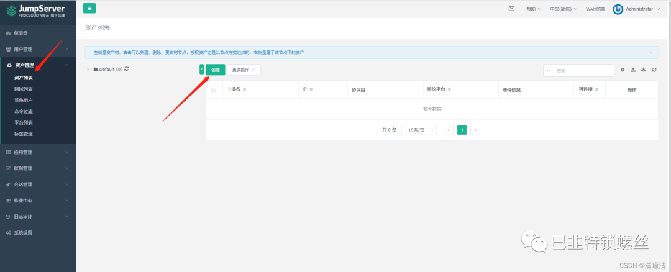Select 网域列表 in the sidebar
671x272 pixels.
point(23,89)
